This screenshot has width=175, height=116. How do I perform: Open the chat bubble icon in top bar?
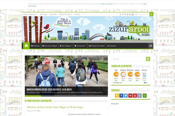pyautogui.click(x=136, y=14)
